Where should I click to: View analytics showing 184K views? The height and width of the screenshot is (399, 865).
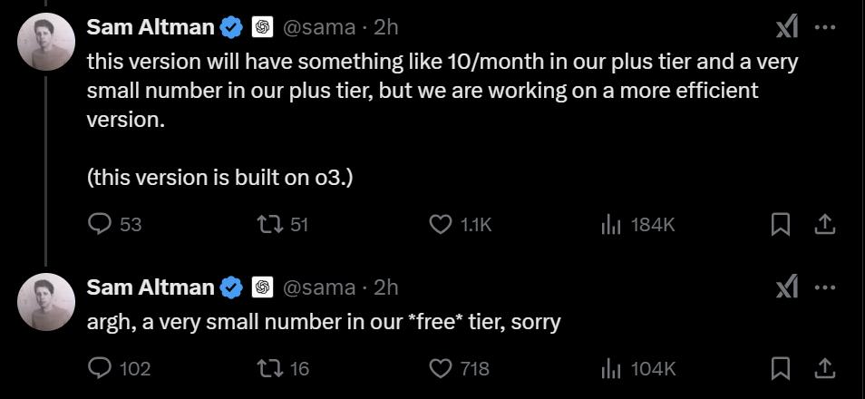[609, 224]
